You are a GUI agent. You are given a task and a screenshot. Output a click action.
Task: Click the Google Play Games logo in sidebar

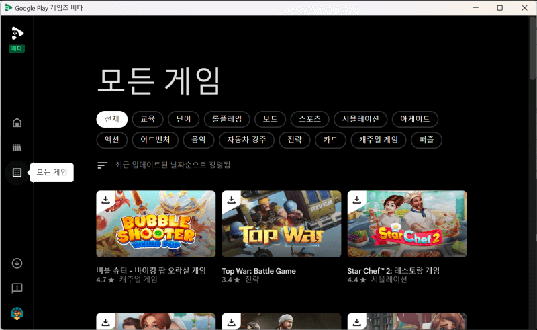17,34
